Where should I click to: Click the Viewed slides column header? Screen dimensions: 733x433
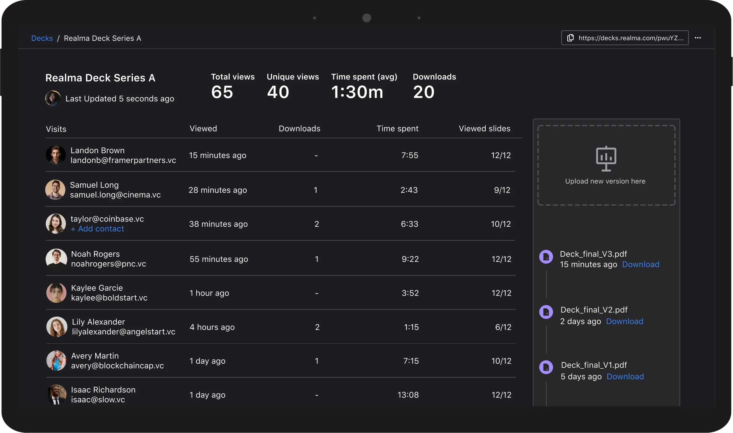[484, 129]
